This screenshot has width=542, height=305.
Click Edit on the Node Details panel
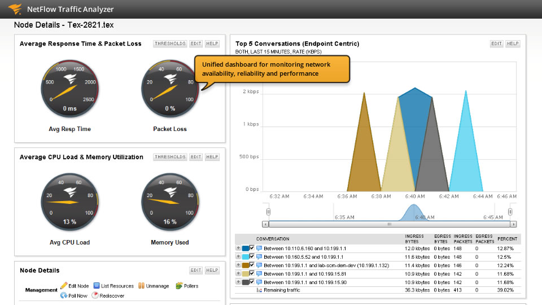[196, 271]
